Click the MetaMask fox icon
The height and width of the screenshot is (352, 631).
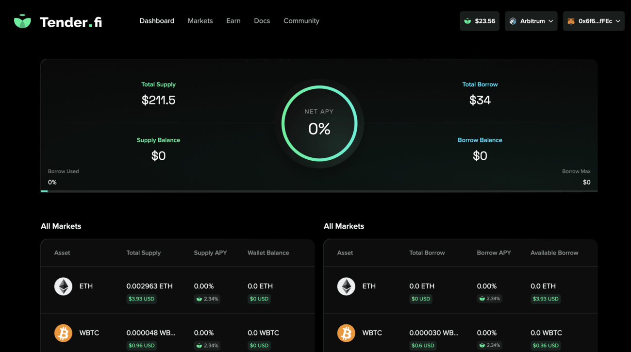[571, 21]
